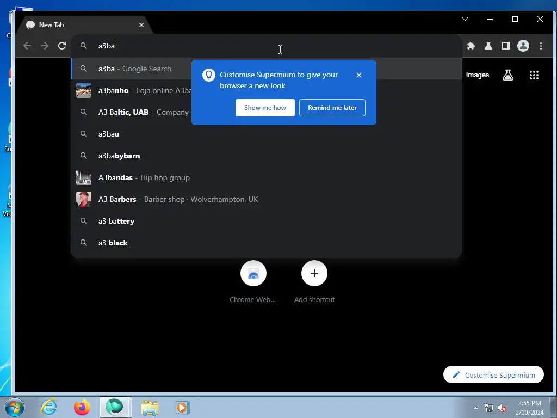This screenshot has width=557, height=418.
Task: Click the lightbulb icon in the popup
Action: [209, 75]
